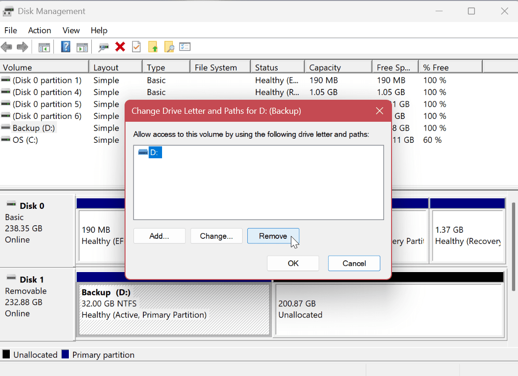This screenshot has height=376, width=518.
Task: Confirm with the OK button
Action: pos(293,263)
